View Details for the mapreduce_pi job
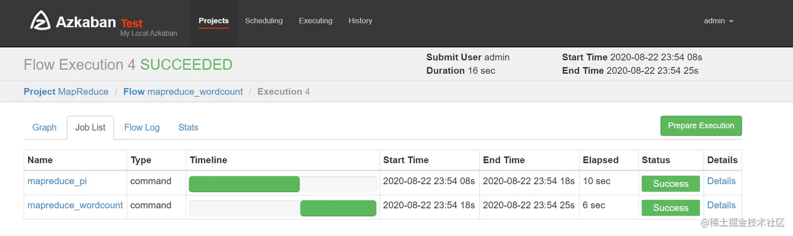The image size is (793, 236). click(x=721, y=181)
